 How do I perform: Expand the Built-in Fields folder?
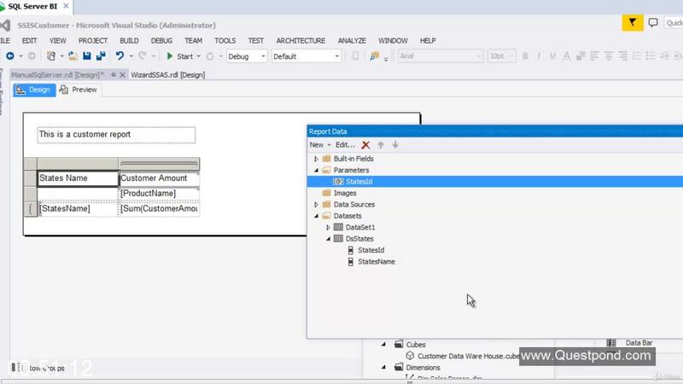click(x=316, y=159)
